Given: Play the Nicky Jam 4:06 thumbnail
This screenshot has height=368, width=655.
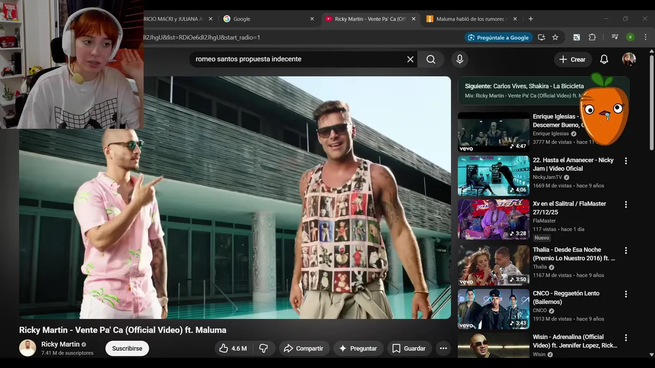Looking at the screenshot, I should [x=493, y=176].
